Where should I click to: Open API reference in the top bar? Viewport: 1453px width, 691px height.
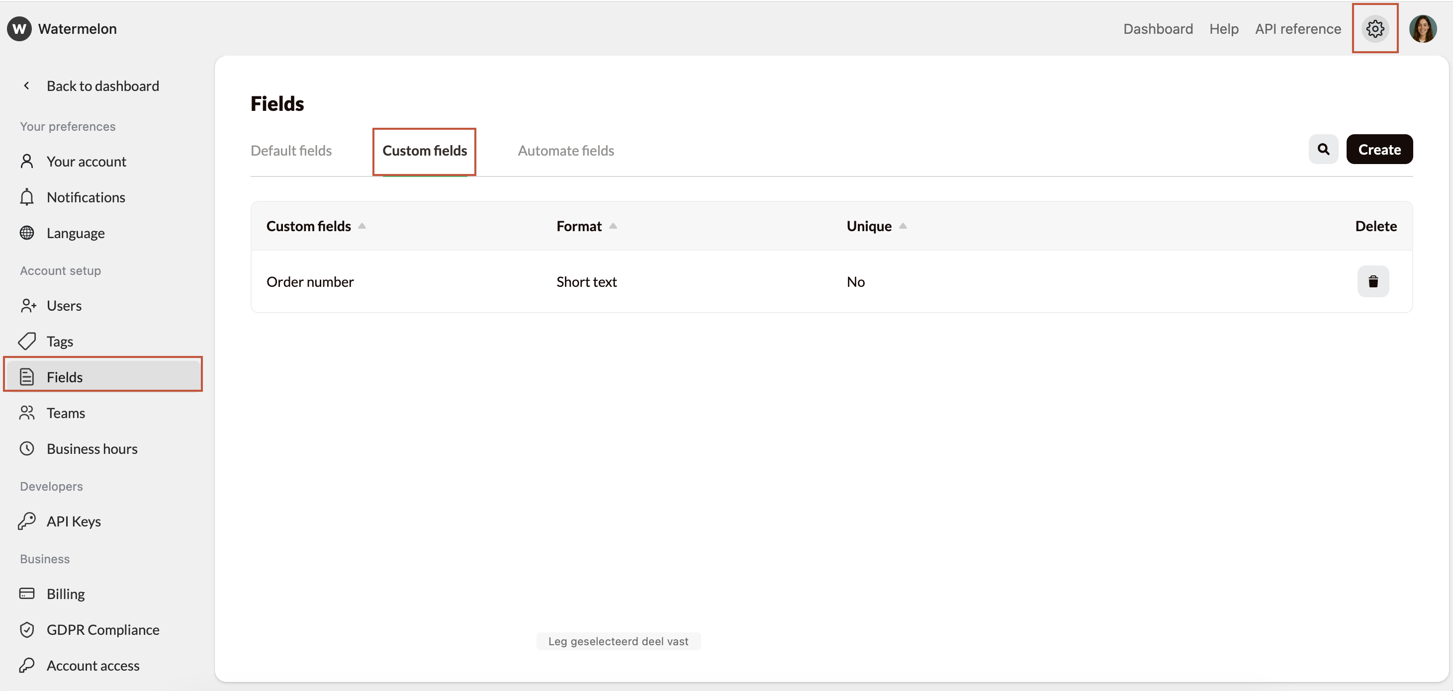click(1297, 28)
